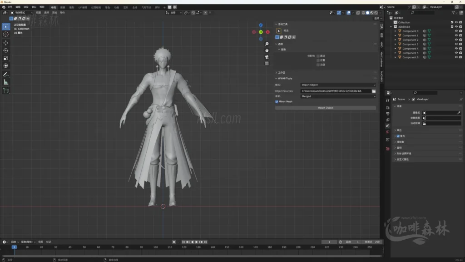
Task: Open the dropdown showing Merged
Action: click(338, 96)
